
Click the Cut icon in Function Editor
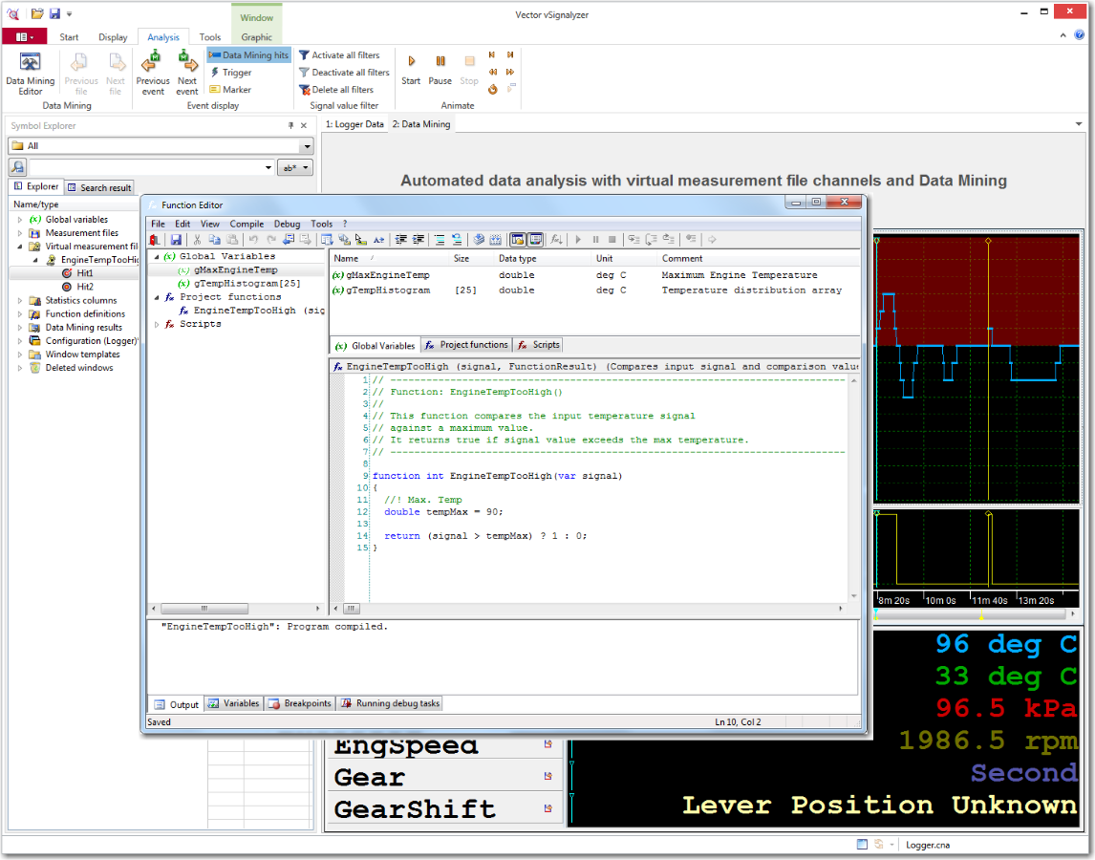(x=197, y=240)
